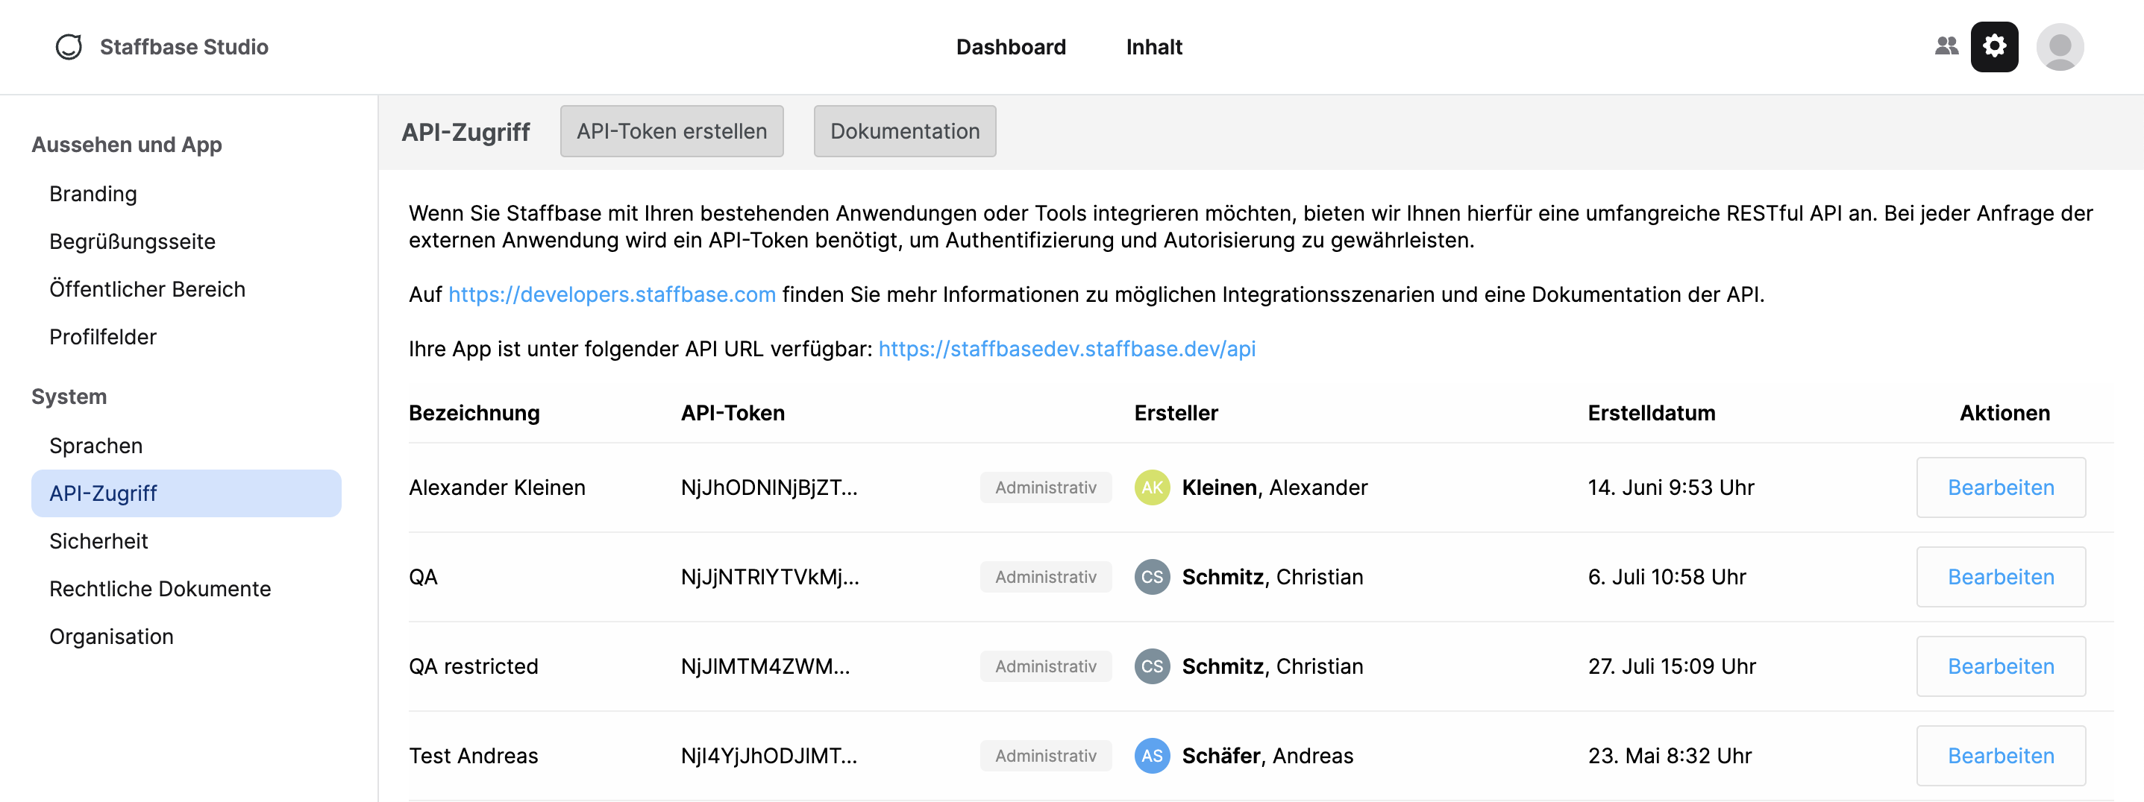2144x802 pixels.
Task: Click creator name Schäfer, Andreas
Action: [x=1267, y=757]
